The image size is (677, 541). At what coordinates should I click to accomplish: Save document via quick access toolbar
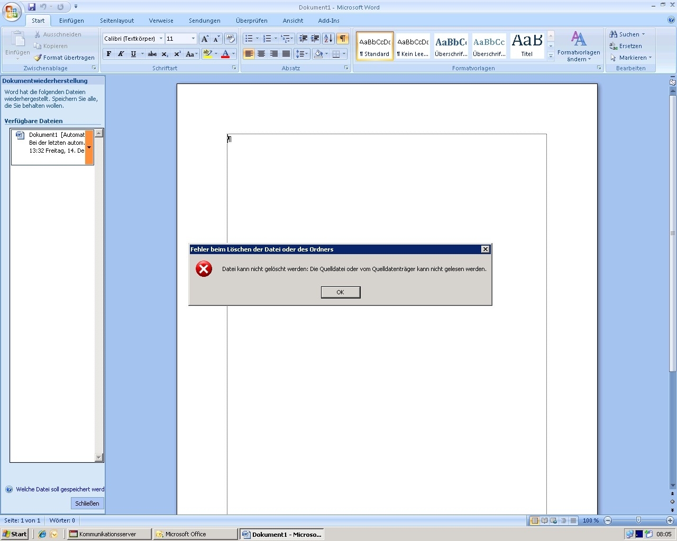32,7
